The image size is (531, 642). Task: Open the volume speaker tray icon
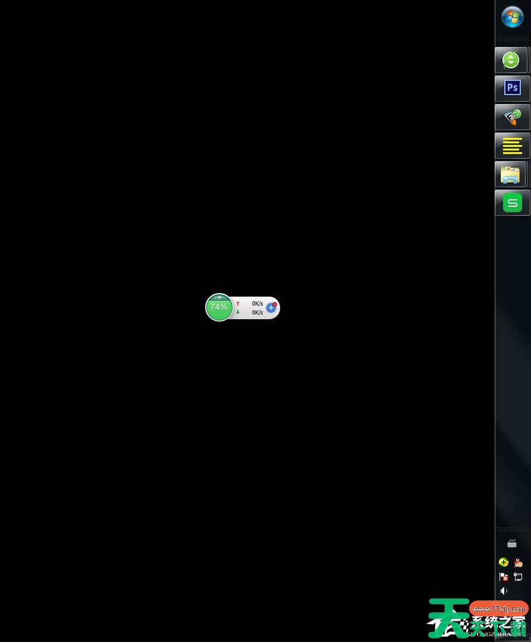tap(504, 591)
